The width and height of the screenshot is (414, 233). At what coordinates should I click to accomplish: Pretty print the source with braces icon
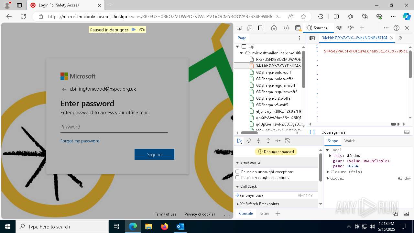(x=312, y=132)
